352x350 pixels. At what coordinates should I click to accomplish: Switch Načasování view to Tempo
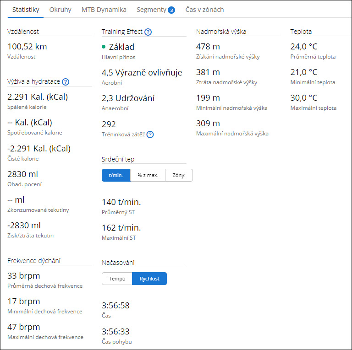point(117,279)
